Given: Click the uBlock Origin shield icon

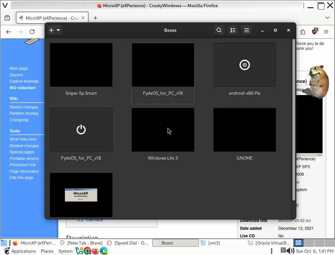Looking at the screenshot, I should pyautogui.click(x=314, y=31).
